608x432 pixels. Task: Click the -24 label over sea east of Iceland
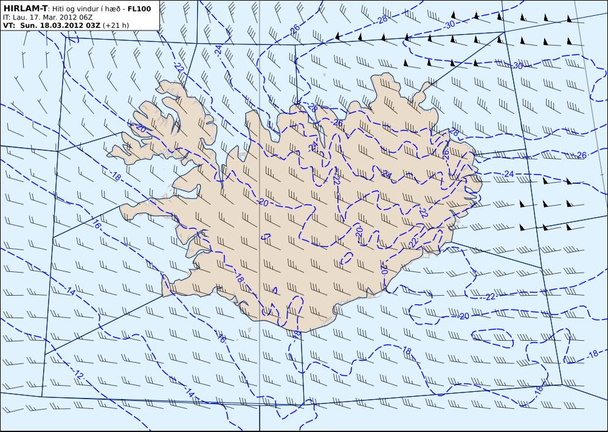coord(508,174)
